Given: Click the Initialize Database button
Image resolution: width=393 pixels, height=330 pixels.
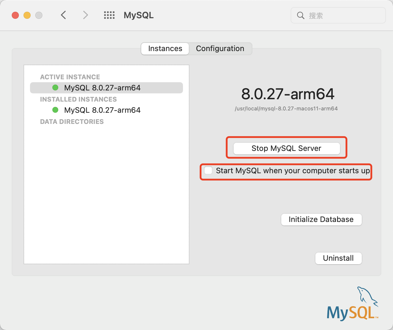Looking at the screenshot, I should [321, 219].
